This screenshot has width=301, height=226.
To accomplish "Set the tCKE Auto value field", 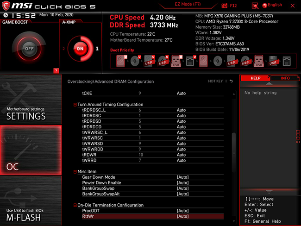I will [181, 94].
